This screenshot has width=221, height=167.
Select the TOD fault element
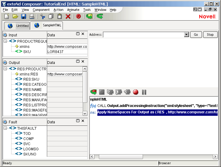pos(27,134)
